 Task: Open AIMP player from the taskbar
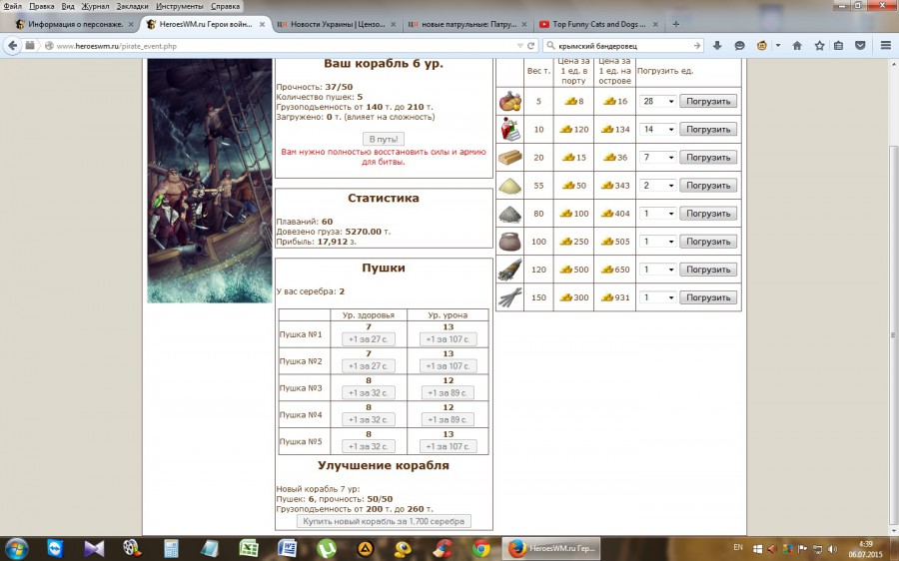coord(366,548)
